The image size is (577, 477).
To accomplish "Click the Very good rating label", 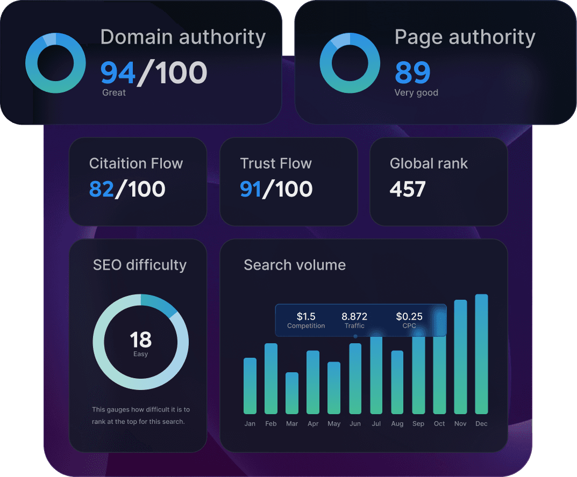I will [416, 92].
